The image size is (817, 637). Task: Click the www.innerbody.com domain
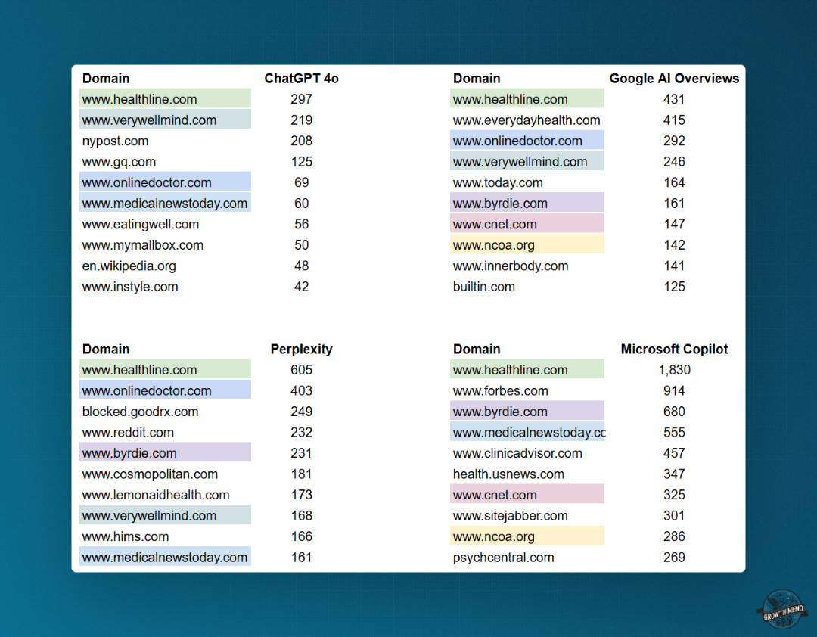click(x=510, y=266)
